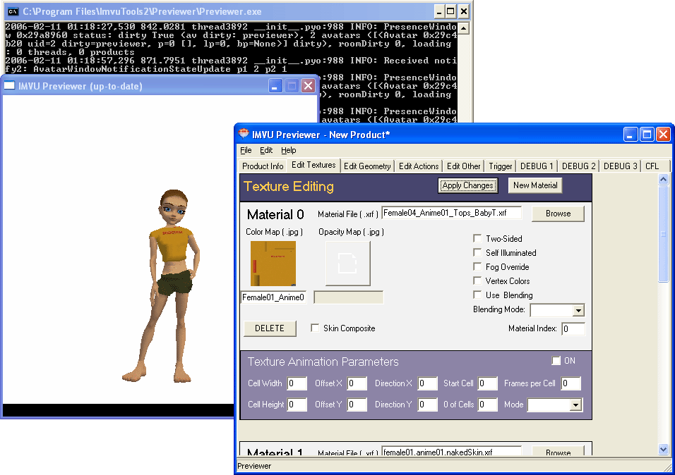Delete Material 0 with the DELETE button
The image size is (675, 475).
pyautogui.click(x=270, y=328)
